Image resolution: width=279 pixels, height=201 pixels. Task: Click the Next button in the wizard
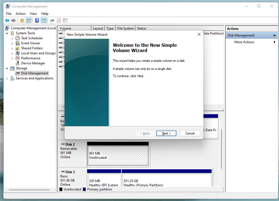tap(166, 133)
